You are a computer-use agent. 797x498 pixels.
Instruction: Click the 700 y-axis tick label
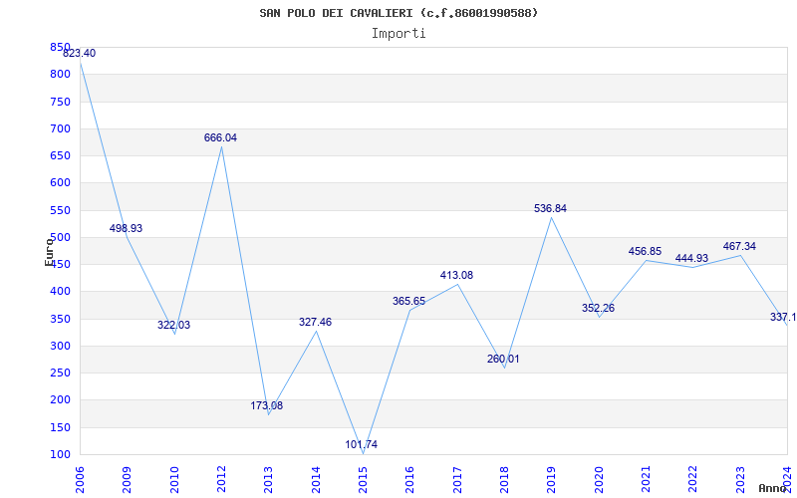60,128
